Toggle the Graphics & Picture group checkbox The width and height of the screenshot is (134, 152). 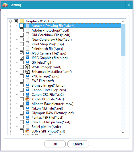pos(16,21)
